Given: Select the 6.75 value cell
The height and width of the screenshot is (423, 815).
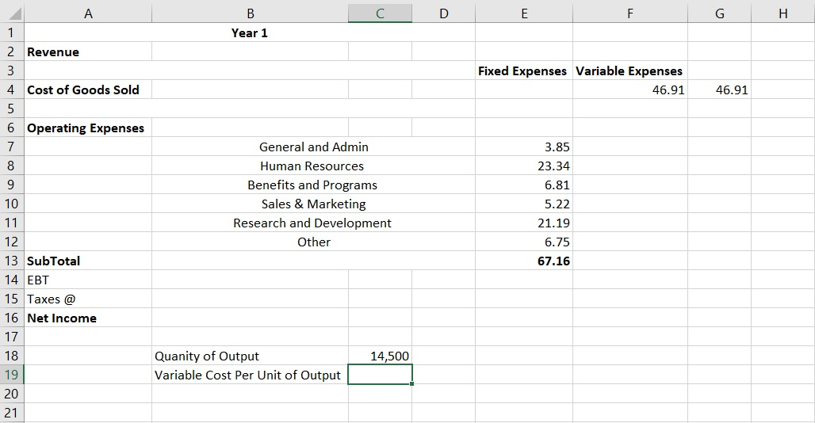Looking at the screenshot, I should (524, 242).
